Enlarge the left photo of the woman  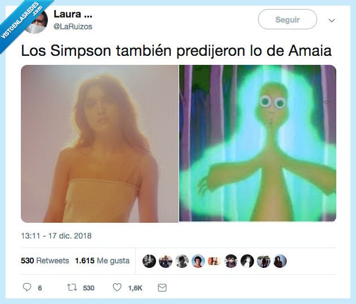[x=100, y=144]
